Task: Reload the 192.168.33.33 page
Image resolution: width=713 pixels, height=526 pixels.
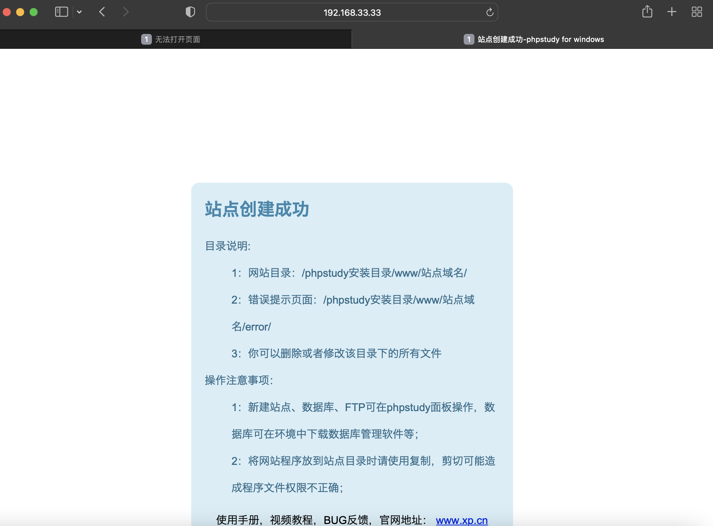Action: (490, 12)
